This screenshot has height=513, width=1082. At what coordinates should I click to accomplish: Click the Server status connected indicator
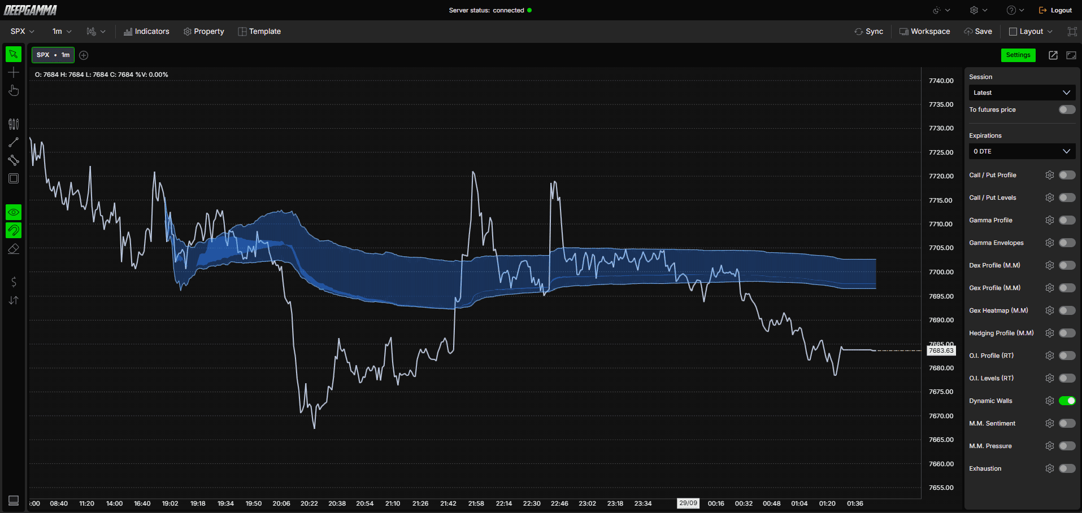490,10
